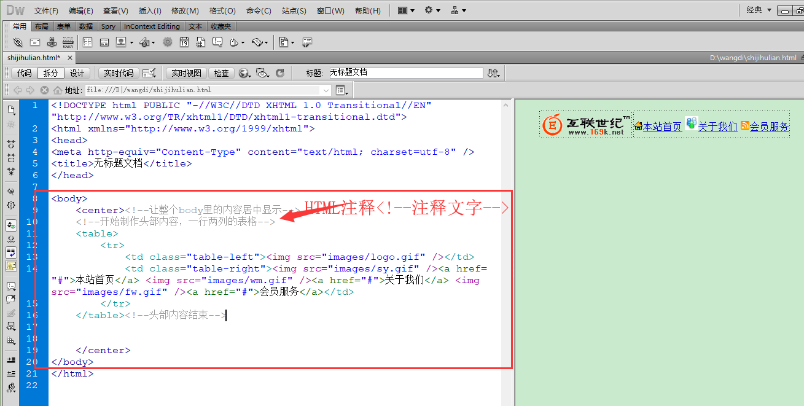The width and height of the screenshot is (804, 406).
Task: Insert Comment speech bubble icon
Action: 217,42
